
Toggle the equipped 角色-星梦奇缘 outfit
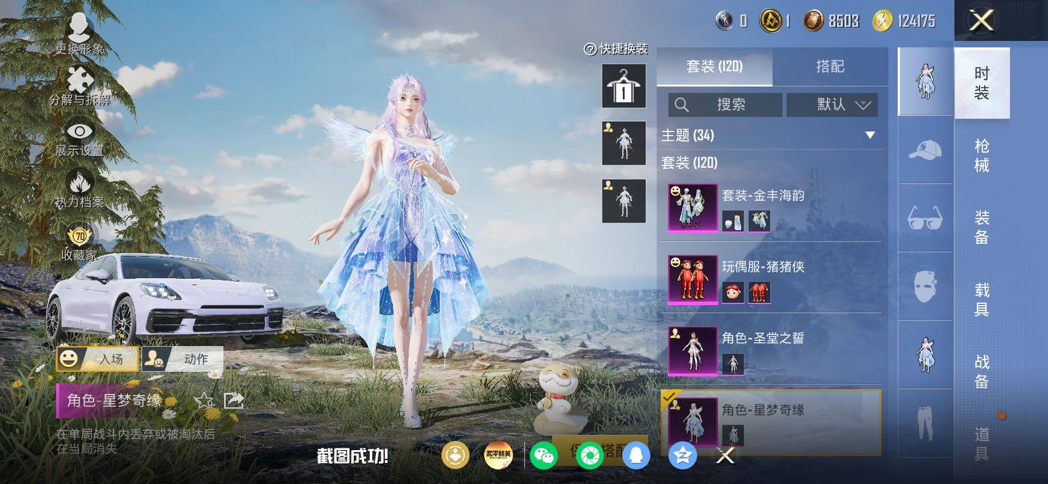(x=771, y=422)
